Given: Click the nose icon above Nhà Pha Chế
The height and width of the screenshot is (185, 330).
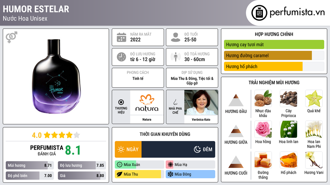Looking at the screenshot, I should coord(175,102).
